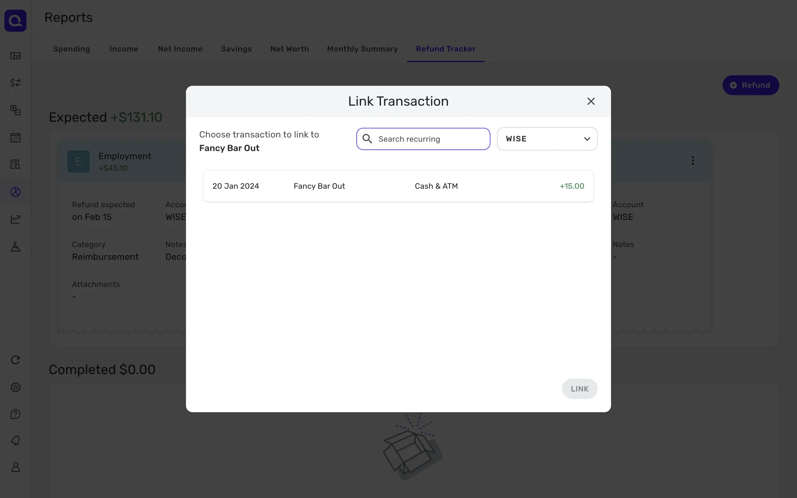Open settings gear icon in sidebar
This screenshot has height=498, width=797.
coord(15,387)
